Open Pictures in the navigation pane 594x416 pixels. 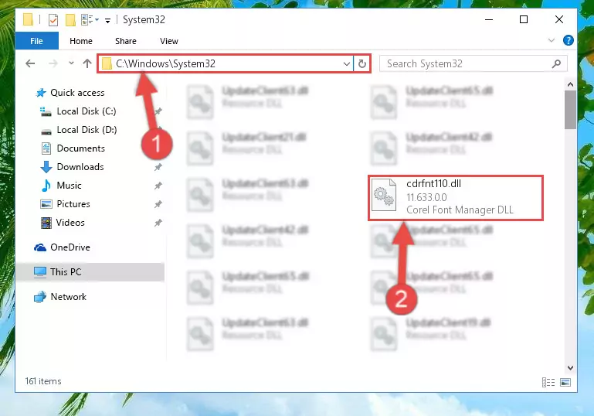(x=73, y=204)
